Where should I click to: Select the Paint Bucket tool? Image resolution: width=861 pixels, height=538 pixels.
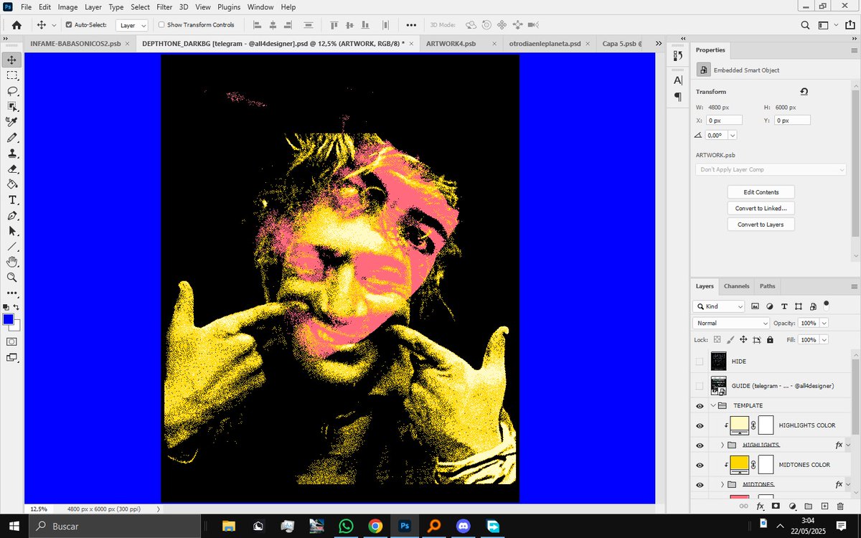[x=12, y=184]
